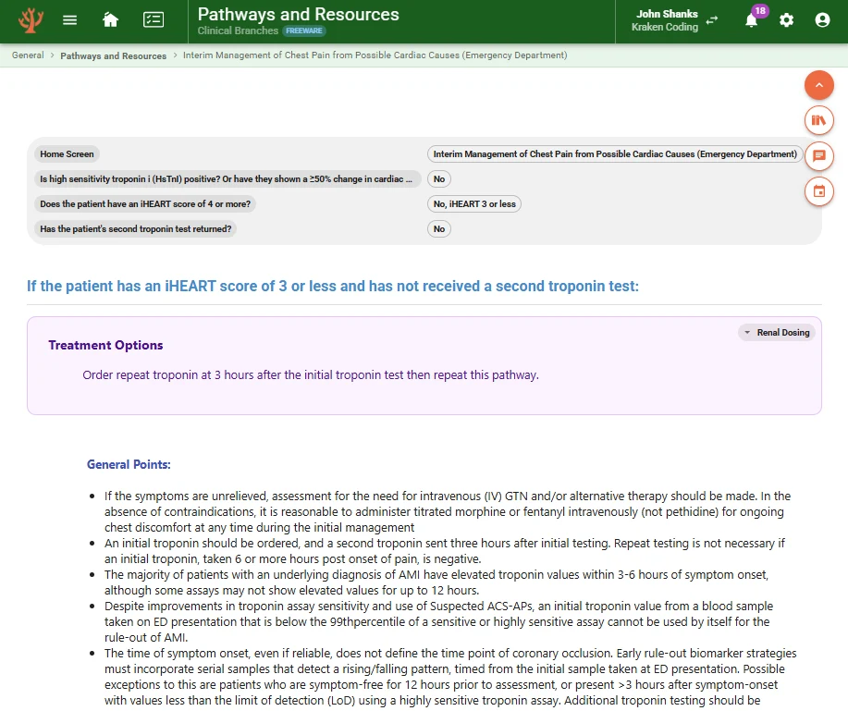Click the second troponin test returned chip

click(135, 228)
